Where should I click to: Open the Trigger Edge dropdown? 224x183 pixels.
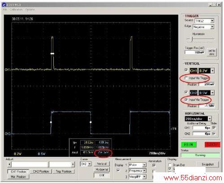pos(212,27)
